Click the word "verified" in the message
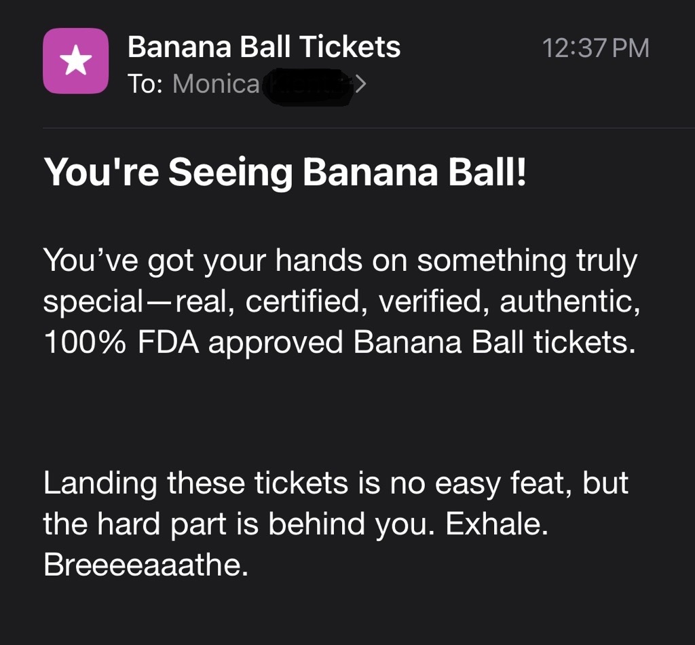This screenshot has width=695, height=645. click(x=433, y=302)
